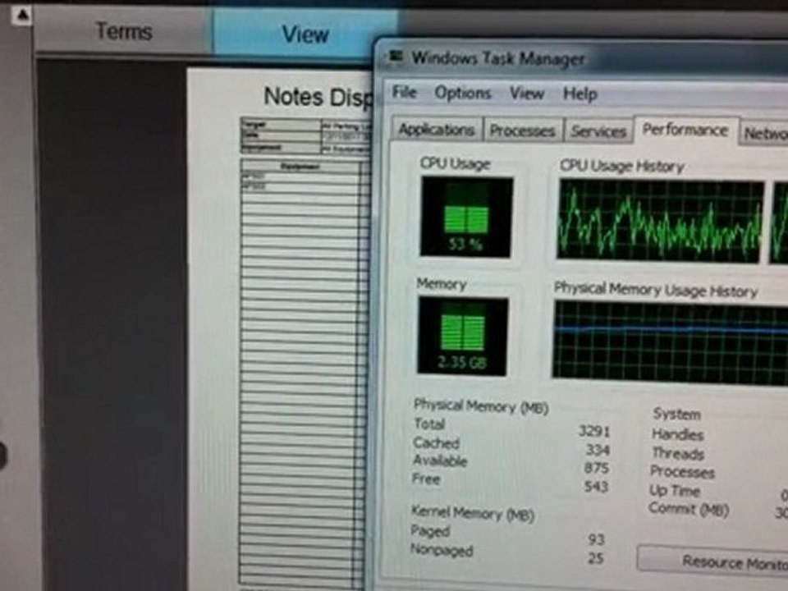Click the Available memory value 875
This screenshot has width=788, height=591.
[597, 468]
